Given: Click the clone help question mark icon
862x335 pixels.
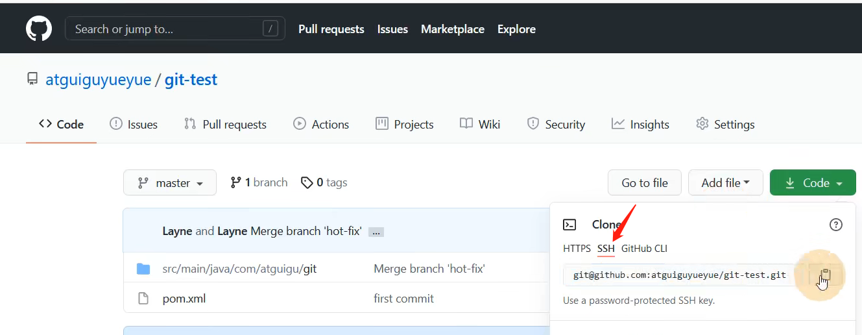Looking at the screenshot, I should click(836, 225).
